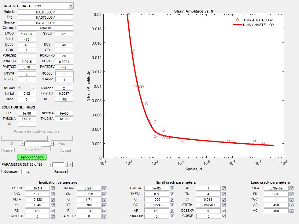The image size is (299, 224).
Task: Open the dropdown next to Optimize button
Action: [x=27, y=171]
